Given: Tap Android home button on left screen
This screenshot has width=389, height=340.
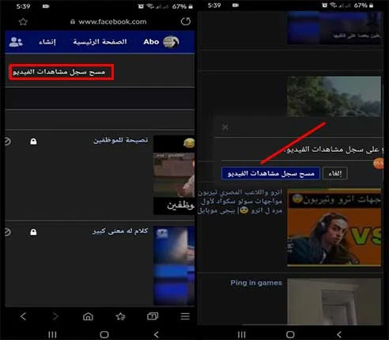Looking at the screenshot, I should click(104, 334).
